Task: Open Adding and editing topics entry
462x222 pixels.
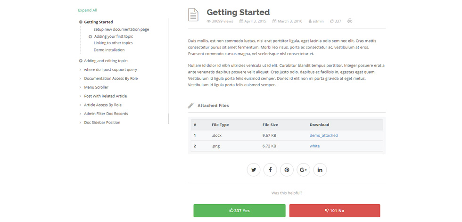Action: [106, 61]
